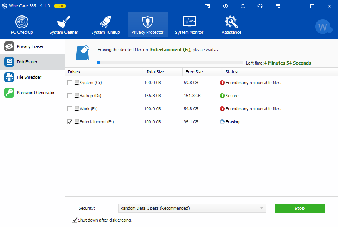Open the Security method dropdown
338x227 pixels.
tap(192, 208)
